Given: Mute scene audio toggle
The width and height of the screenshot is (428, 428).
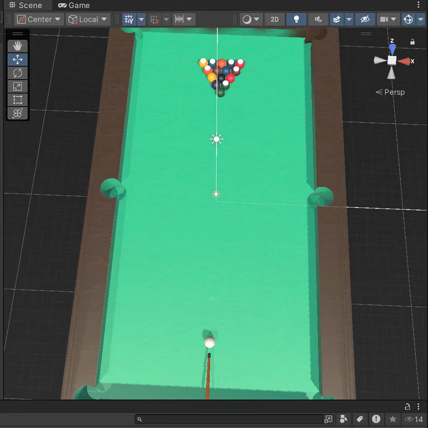Looking at the screenshot, I should [x=318, y=20].
